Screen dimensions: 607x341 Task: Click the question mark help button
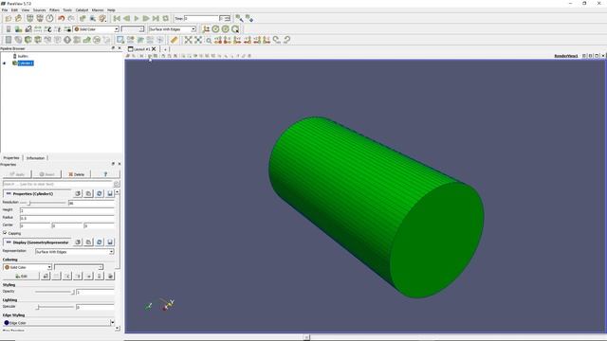[x=105, y=174]
